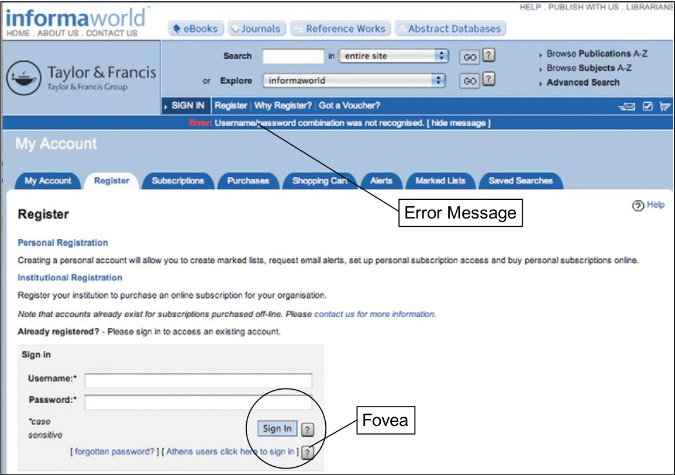
Task: Open the Shopping Cart tab
Action: 320,181
